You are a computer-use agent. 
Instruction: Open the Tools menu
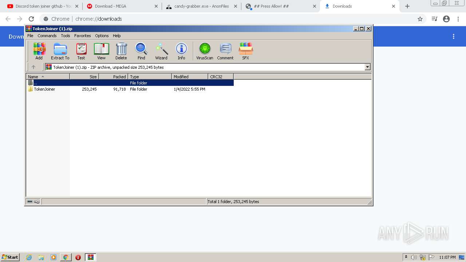pos(66,36)
